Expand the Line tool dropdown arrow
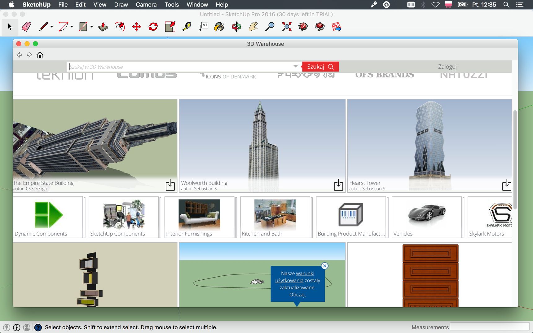Image resolution: width=533 pixels, height=333 pixels. click(x=51, y=27)
